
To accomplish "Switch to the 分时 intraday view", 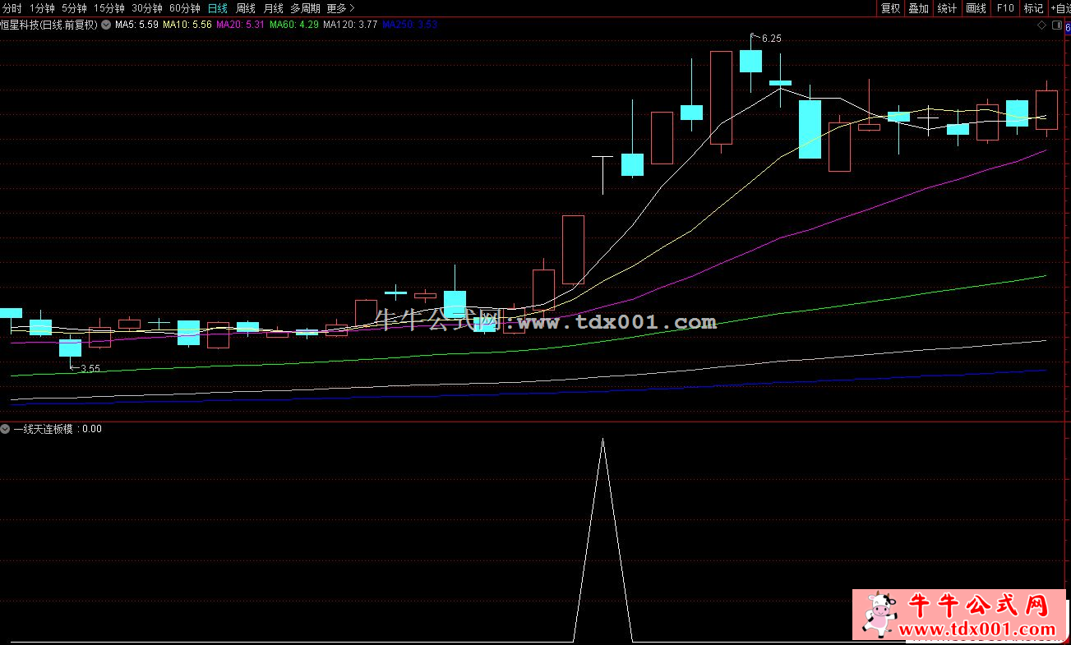I will click(x=12, y=8).
